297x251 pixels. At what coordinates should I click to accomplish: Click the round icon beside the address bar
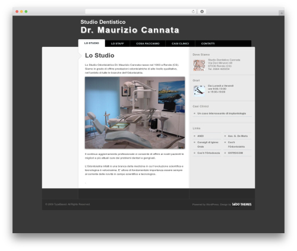(x=202, y=11)
